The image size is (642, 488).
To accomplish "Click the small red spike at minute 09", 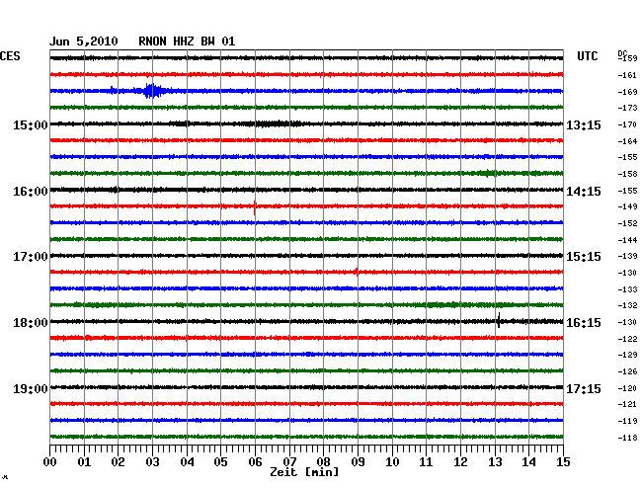I will tap(357, 272).
